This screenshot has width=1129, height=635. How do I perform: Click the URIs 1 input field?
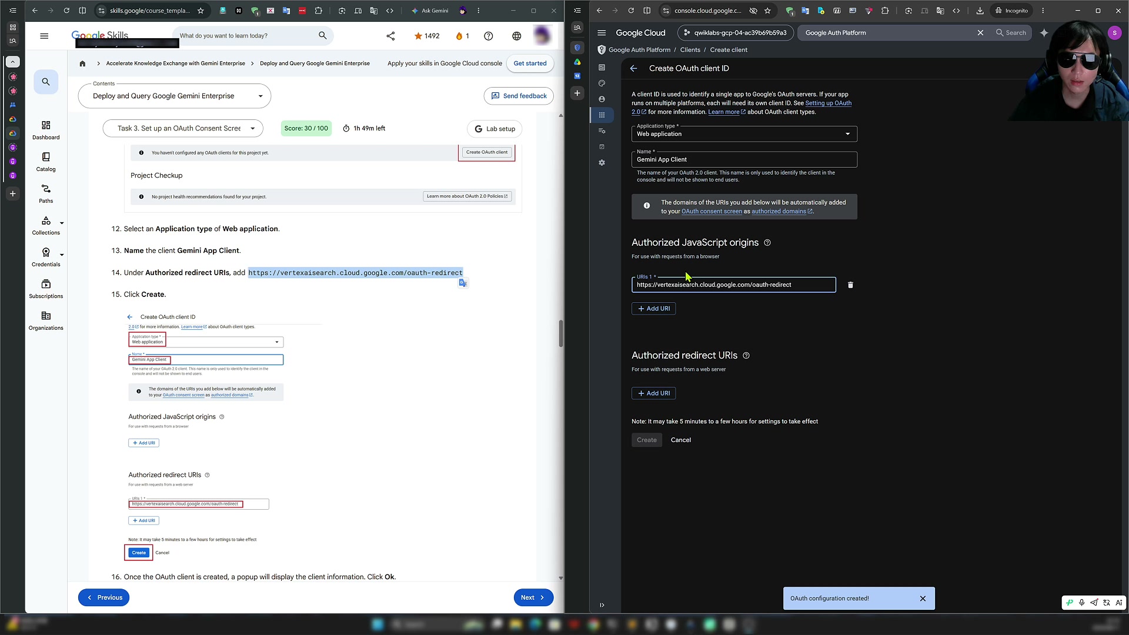[733, 285]
